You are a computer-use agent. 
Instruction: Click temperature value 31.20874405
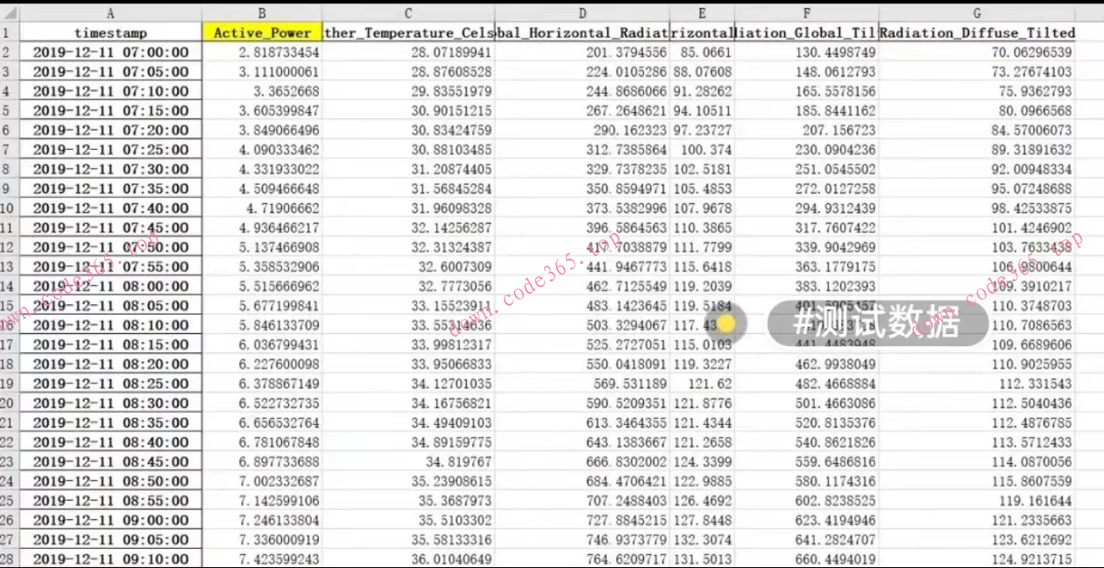pyautogui.click(x=408, y=169)
